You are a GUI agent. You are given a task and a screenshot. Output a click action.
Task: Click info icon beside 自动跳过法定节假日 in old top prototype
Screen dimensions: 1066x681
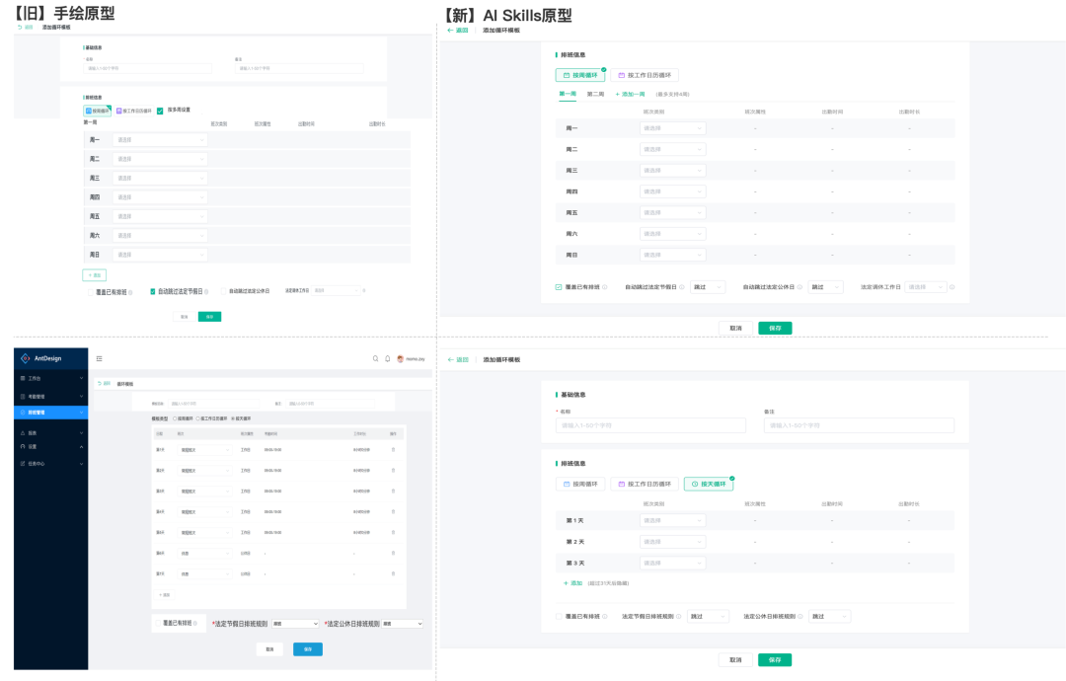[x=206, y=291]
